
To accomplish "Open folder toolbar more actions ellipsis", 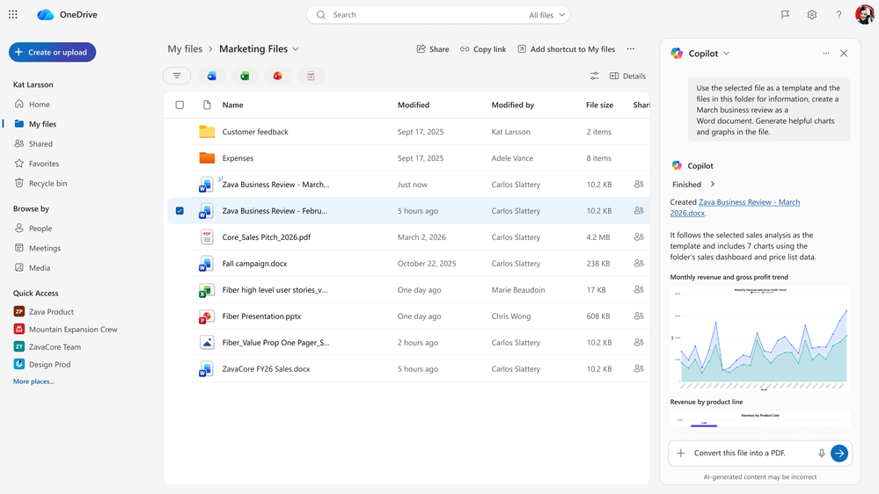I will (631, 48).
